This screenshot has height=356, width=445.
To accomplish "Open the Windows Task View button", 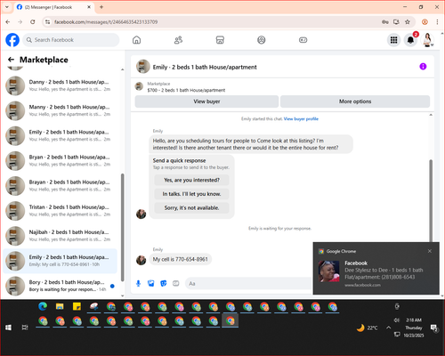I will click(x=25, y=328).
